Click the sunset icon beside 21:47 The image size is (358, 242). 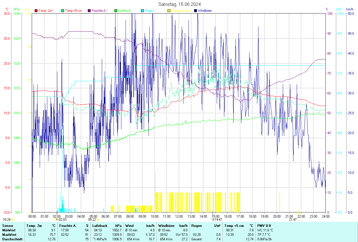point(298,220)
